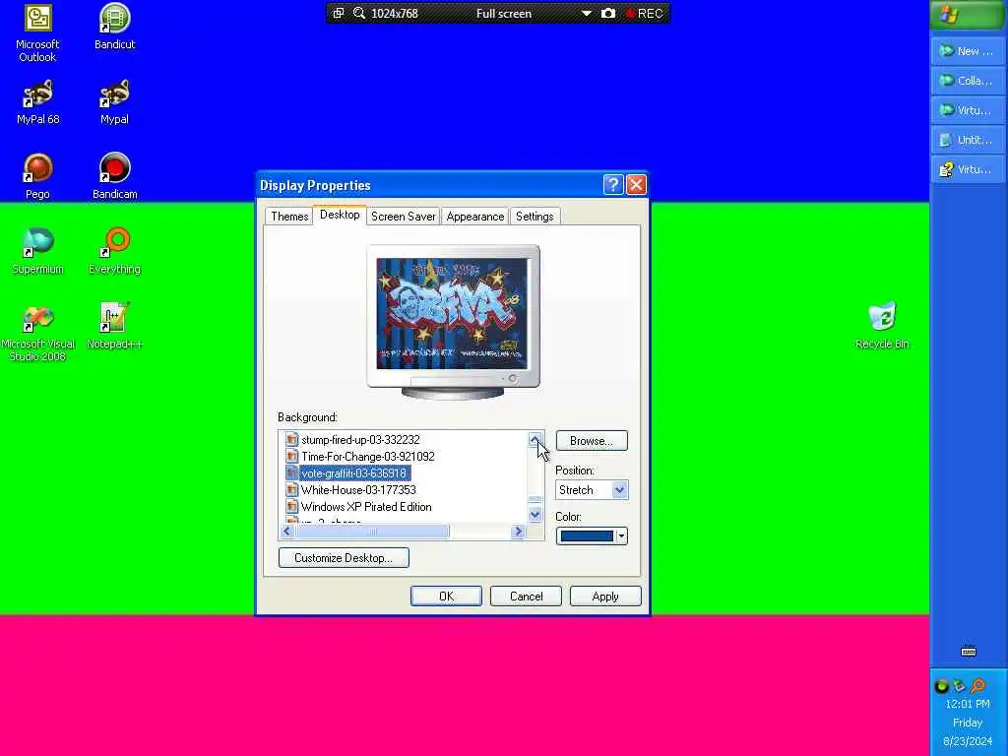The width and height of the screenshot is (1008, 756).
Task: Click the Display Properties help question-mark button
Action: click(612, 185)
